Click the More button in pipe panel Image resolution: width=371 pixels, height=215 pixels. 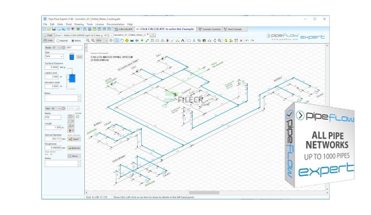(74, 156)
